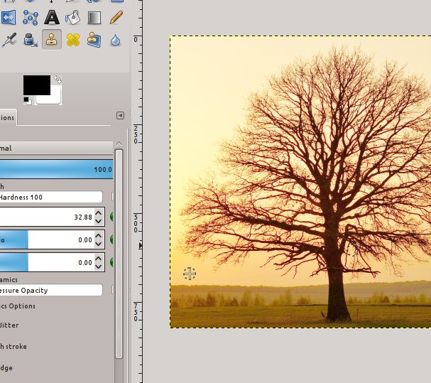
Task: Decrease angle with down arrow
Action: point(99,266)
